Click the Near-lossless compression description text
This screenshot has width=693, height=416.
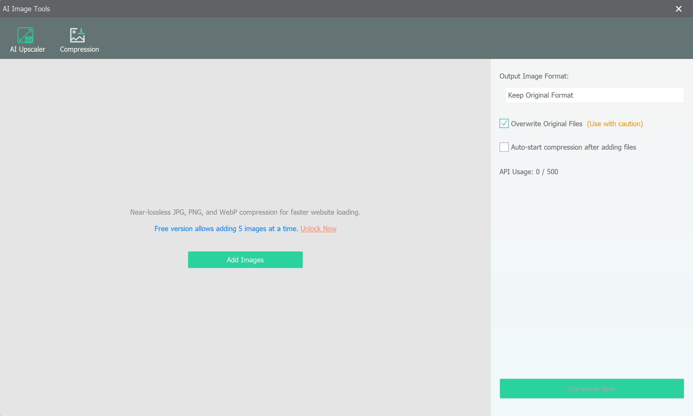245,212
